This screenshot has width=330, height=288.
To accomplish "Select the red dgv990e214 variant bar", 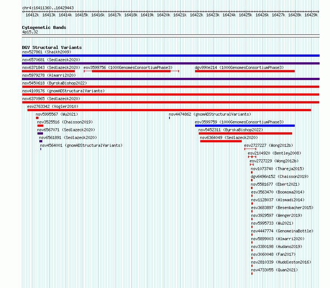I will (245, 71).
